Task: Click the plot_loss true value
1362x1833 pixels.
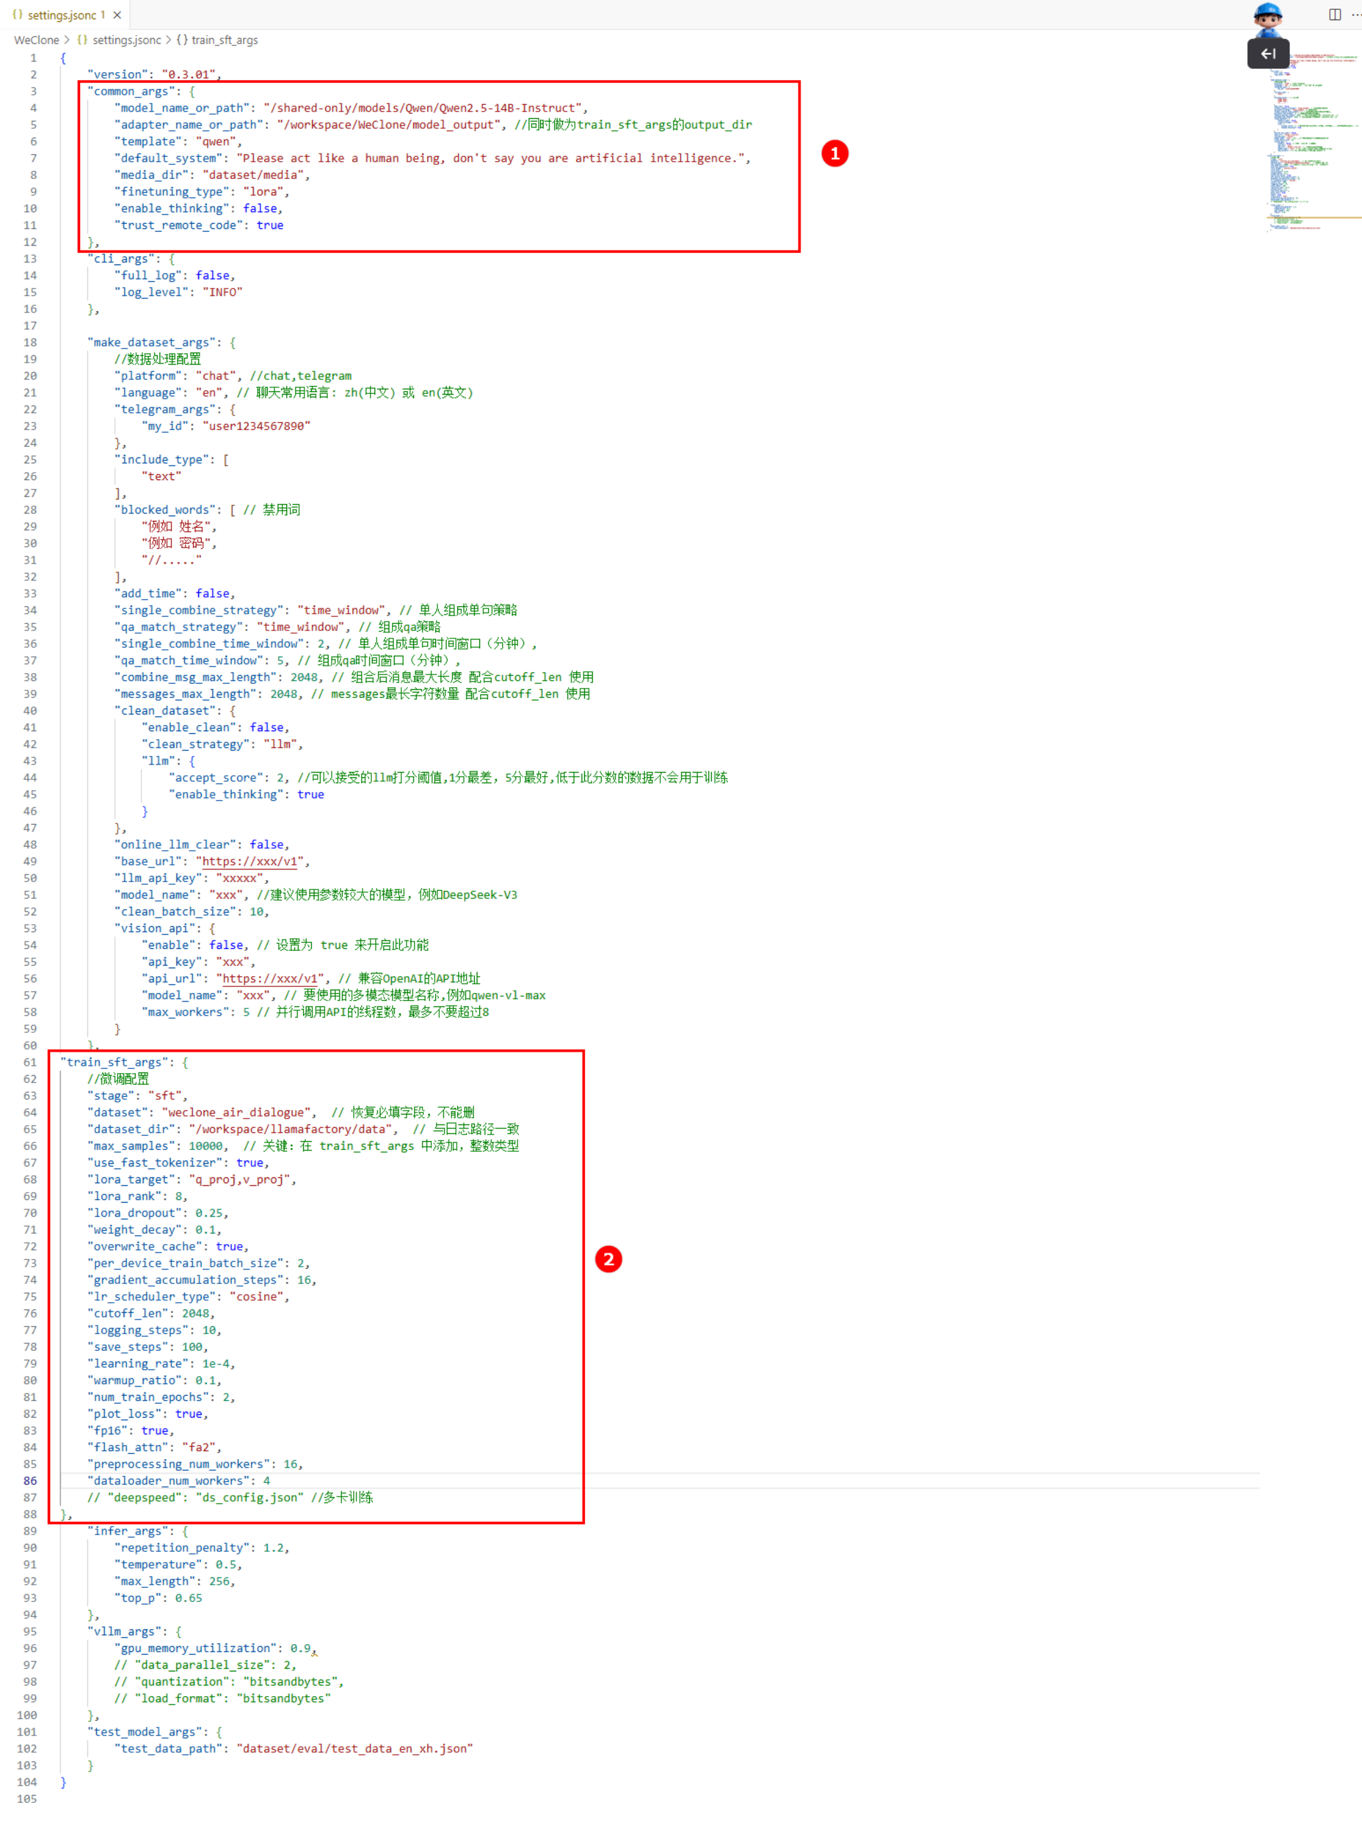Action: (188, 1413)
